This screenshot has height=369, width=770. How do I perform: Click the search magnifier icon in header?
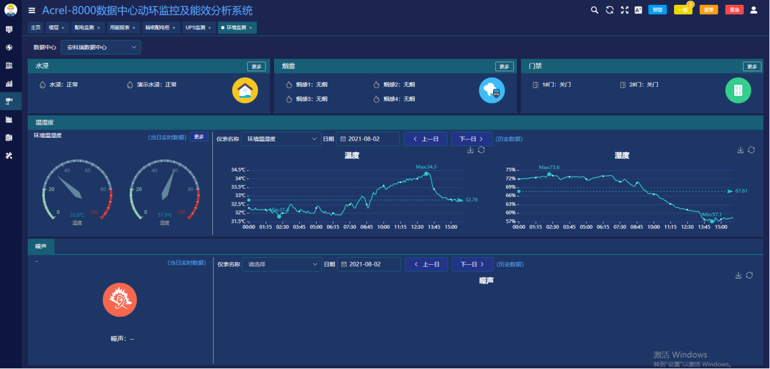pos(594,10)
